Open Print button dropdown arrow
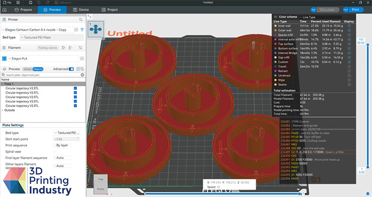 345,10
